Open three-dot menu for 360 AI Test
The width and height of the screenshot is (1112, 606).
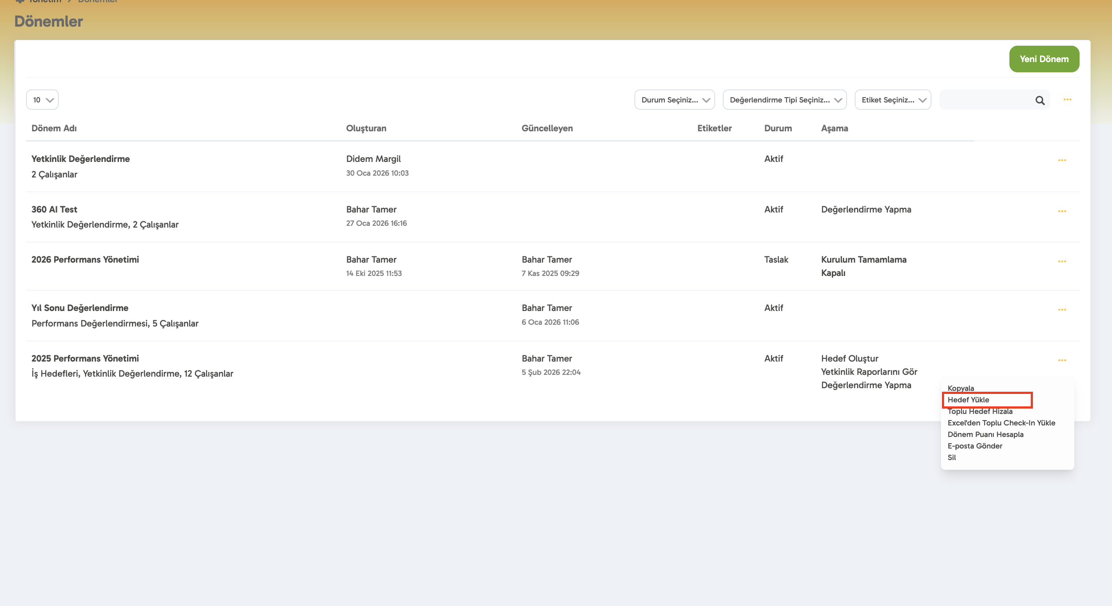(1062, 211)
